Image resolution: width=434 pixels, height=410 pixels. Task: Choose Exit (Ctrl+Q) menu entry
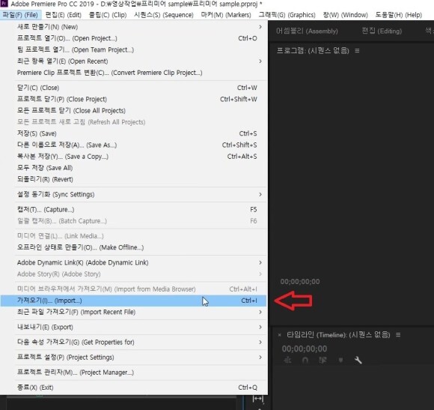(133, 388)
